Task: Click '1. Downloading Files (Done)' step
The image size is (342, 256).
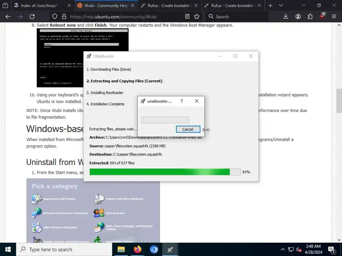Action: click(x=109, y=69)
